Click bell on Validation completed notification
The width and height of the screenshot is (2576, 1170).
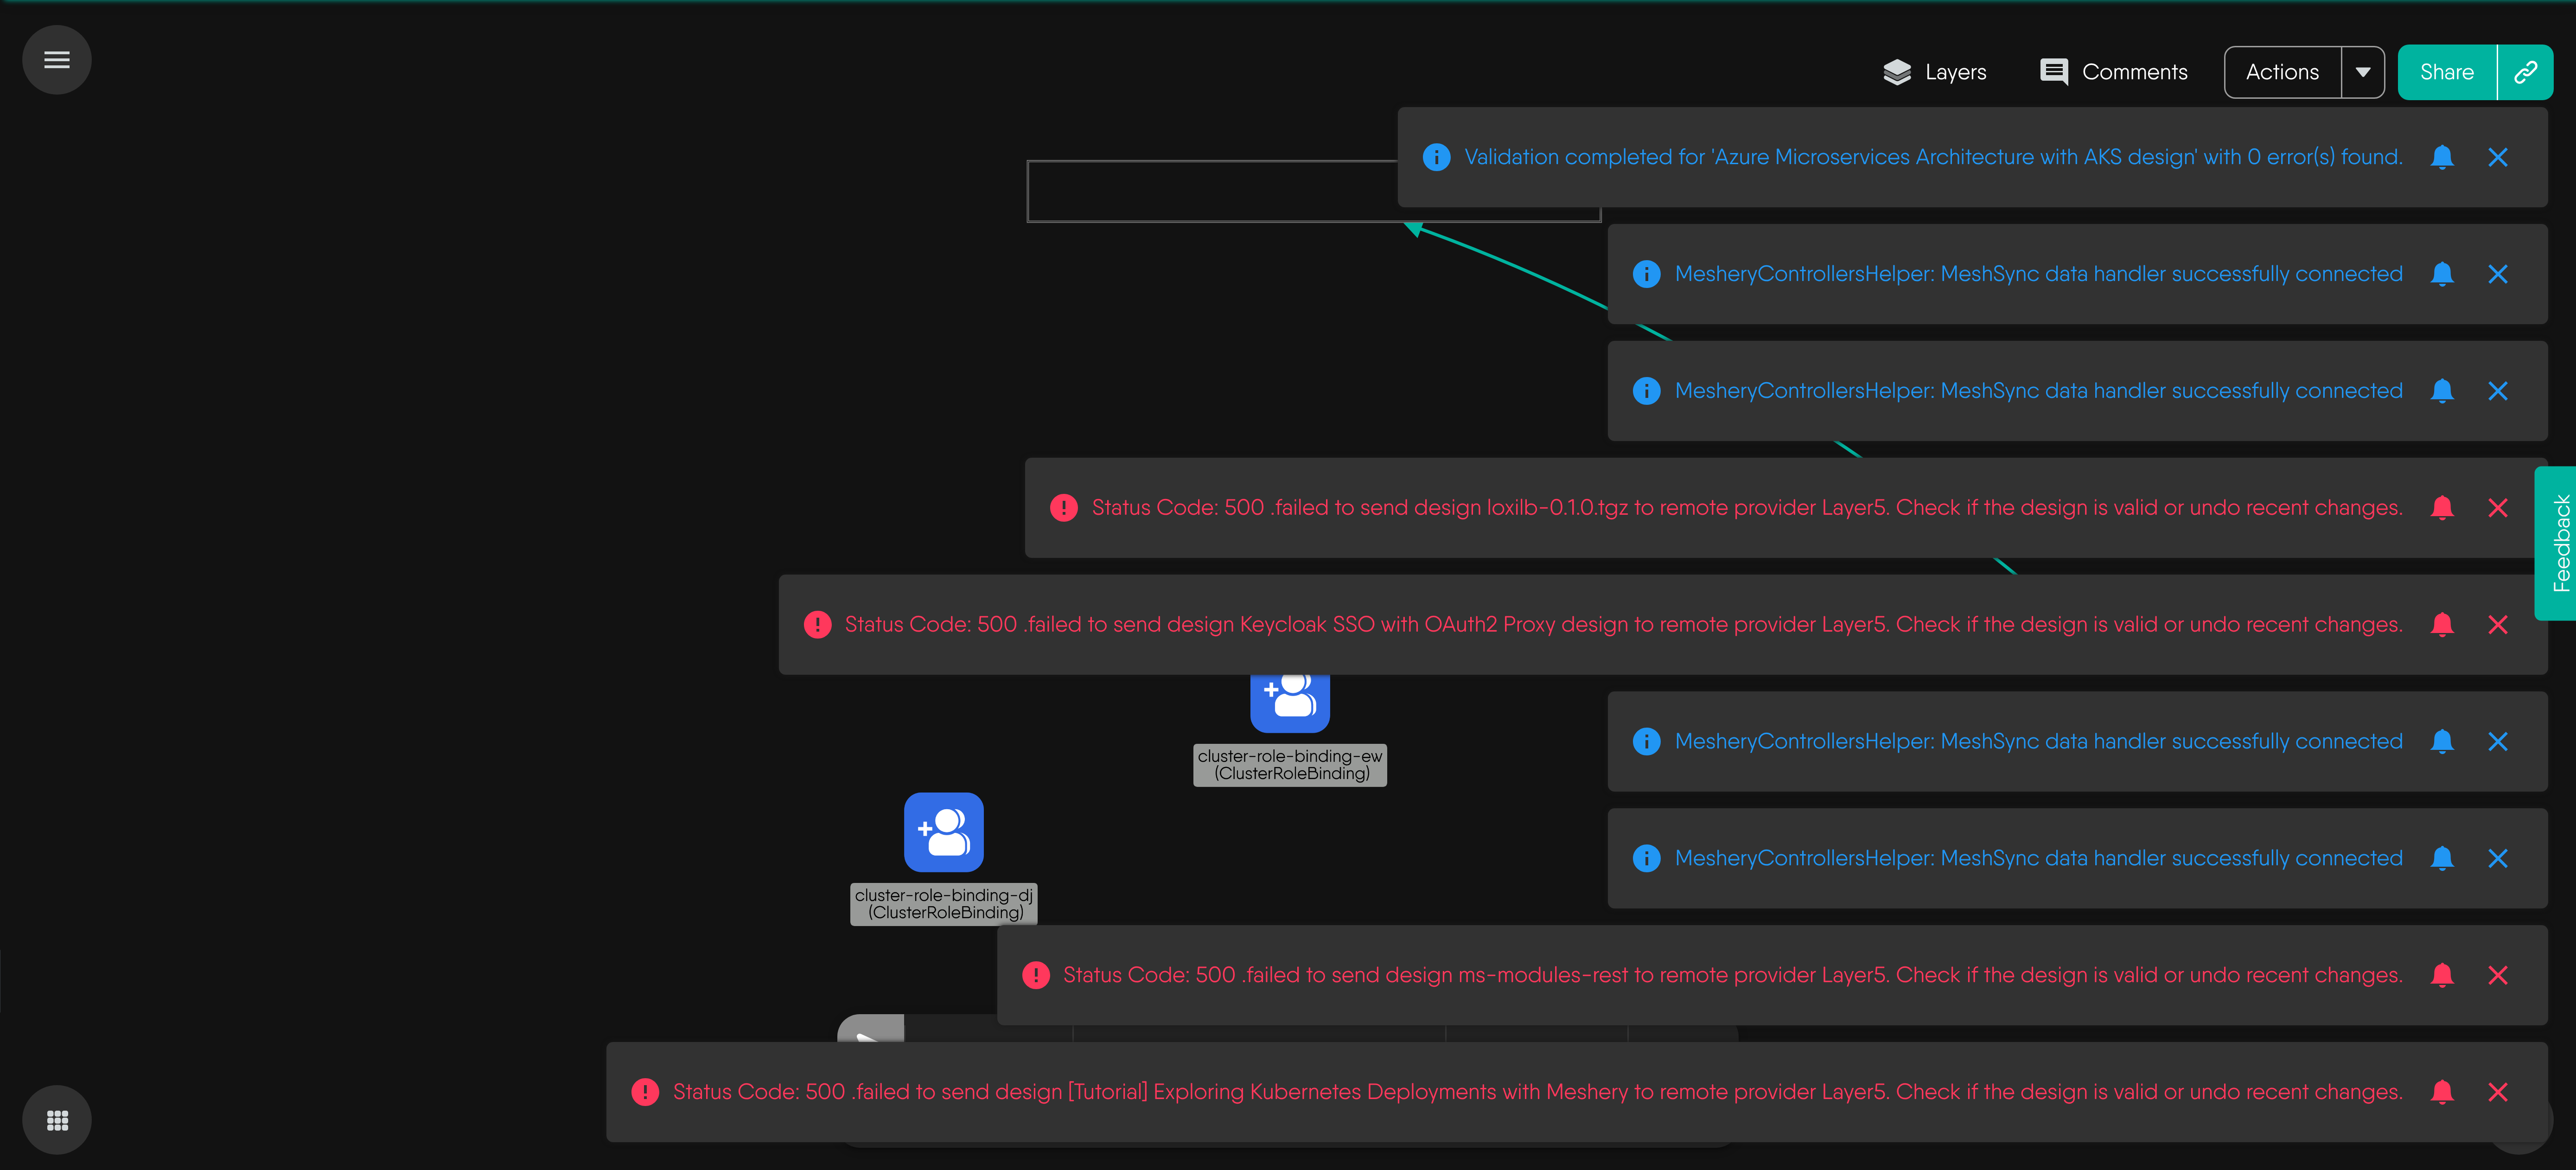click(x=2441, y=157)
